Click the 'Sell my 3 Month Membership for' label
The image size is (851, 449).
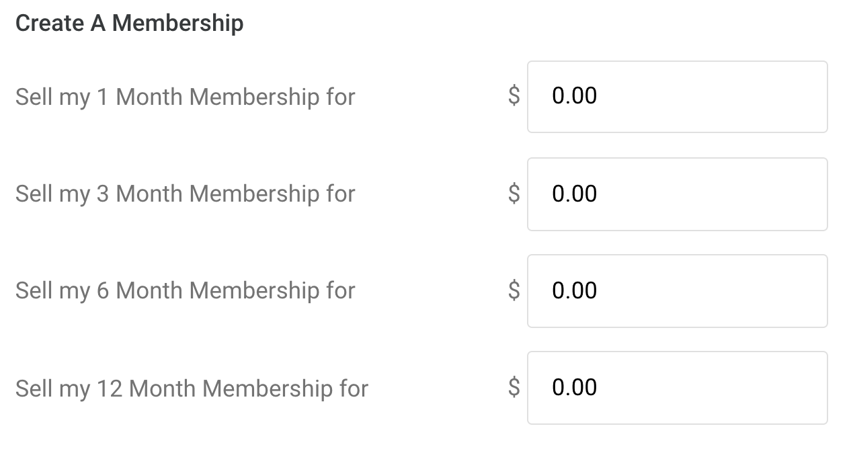[x=185, y=194]
